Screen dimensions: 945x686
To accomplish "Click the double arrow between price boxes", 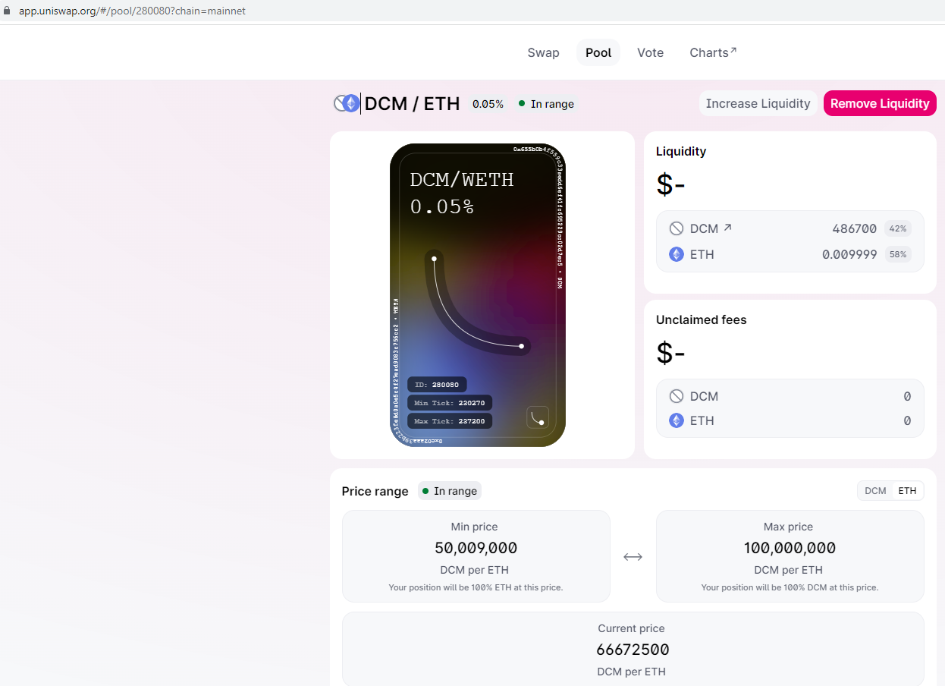I will point(633,557).
